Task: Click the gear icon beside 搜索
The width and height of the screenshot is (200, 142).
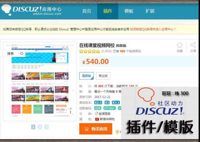Action: (22, 53)
